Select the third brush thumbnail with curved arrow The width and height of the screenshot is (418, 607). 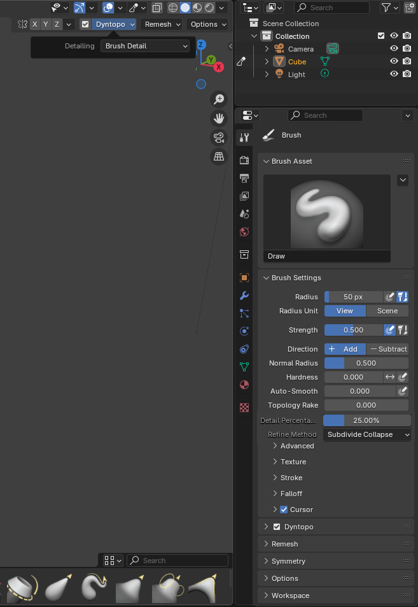coord(93,587)
